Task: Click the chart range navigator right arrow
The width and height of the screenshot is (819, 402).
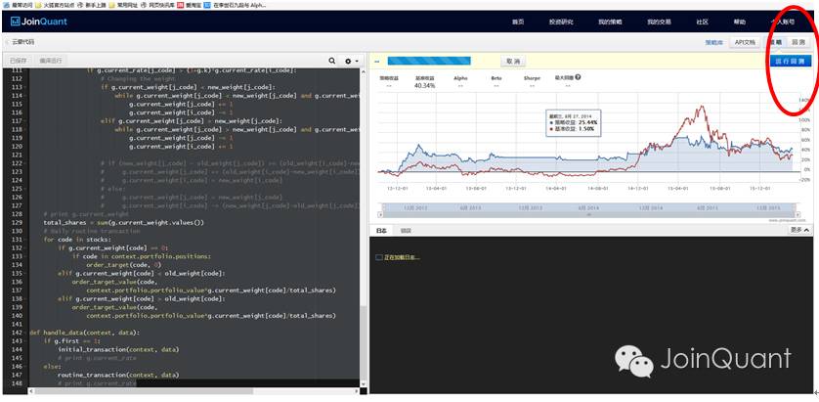Action: point(797,214)
